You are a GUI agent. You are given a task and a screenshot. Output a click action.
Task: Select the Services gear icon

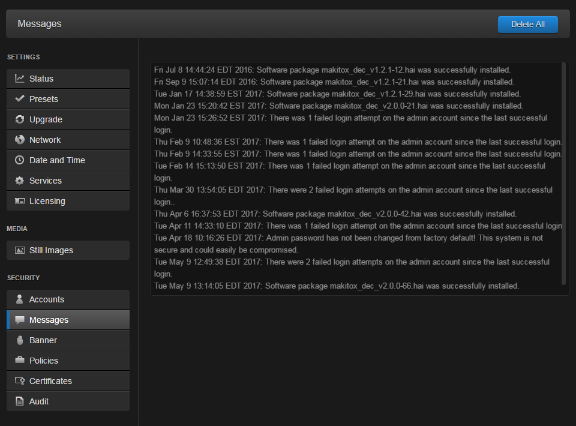tap(19, 180)
